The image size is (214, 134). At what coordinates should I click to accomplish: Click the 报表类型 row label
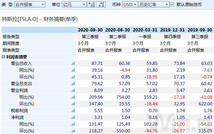pyautogui.click(x=11, y=50)
